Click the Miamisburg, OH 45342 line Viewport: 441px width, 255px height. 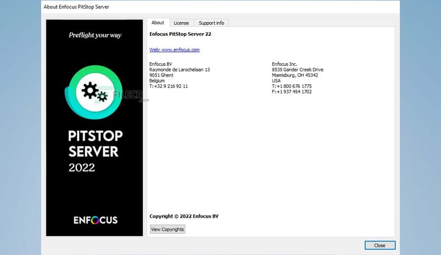295,75
